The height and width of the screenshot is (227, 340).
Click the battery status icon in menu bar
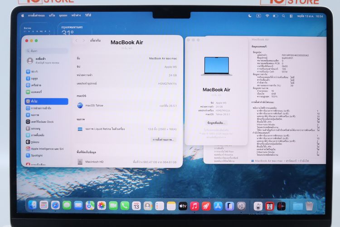point(276,16)
